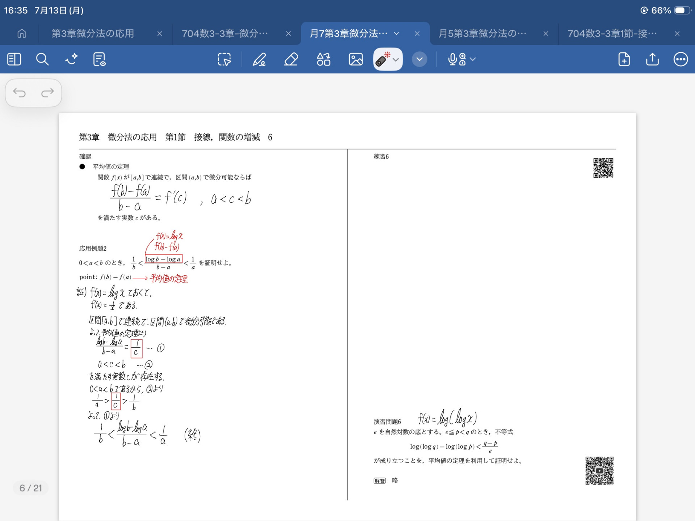The image size is (695, 521).
Task: Open the share export icon
Action: pos(652,59)
